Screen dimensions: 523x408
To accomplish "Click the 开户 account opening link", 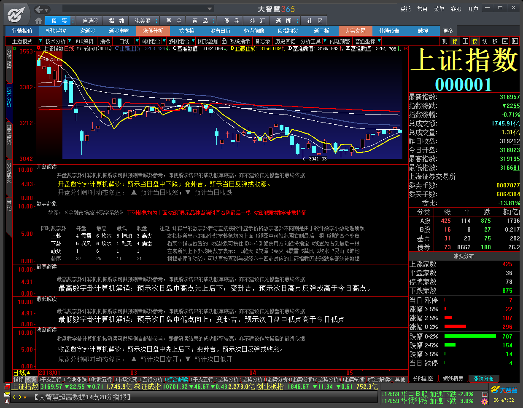I will (x=473, y=9).
